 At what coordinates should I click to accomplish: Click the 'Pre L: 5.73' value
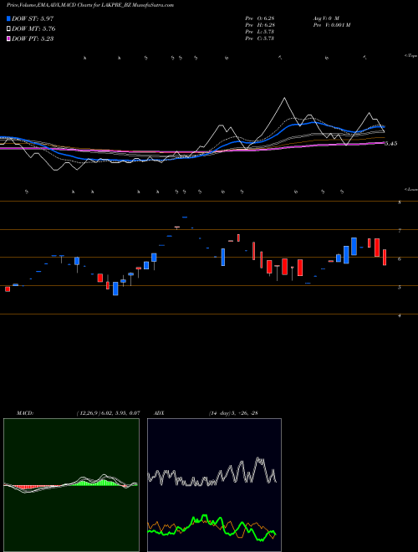[x=260, y=32]
